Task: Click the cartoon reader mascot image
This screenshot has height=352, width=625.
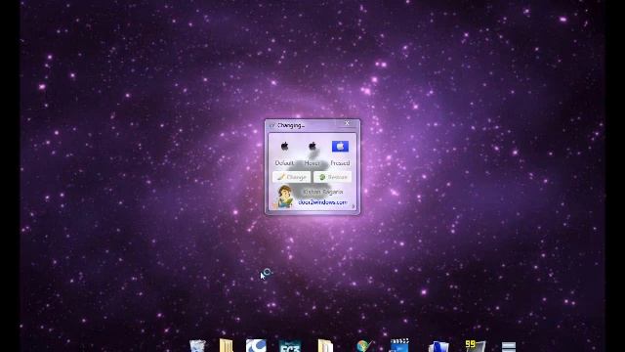Action: point(284,197)
